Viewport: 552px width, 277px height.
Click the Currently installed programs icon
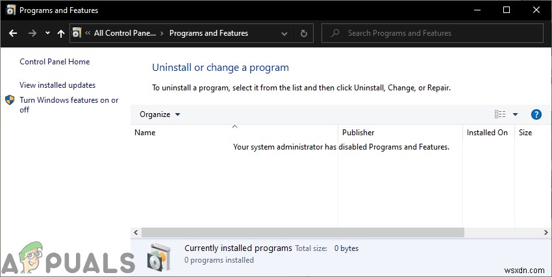coord(160,254)
